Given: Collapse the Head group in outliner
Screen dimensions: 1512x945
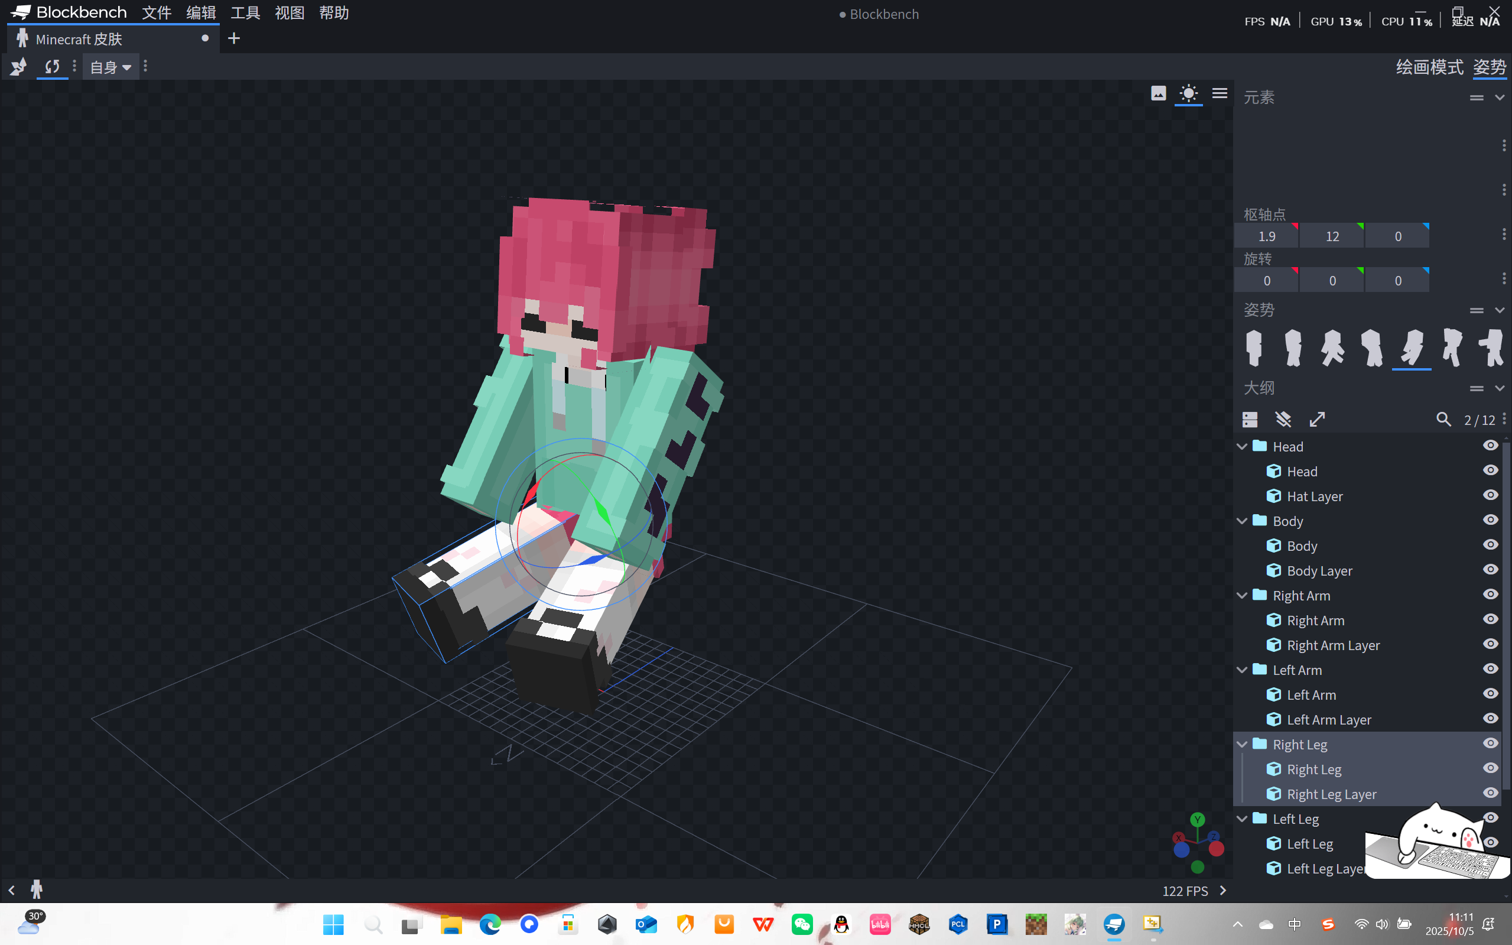Looking at the screenshot, I should (1242, 446).
